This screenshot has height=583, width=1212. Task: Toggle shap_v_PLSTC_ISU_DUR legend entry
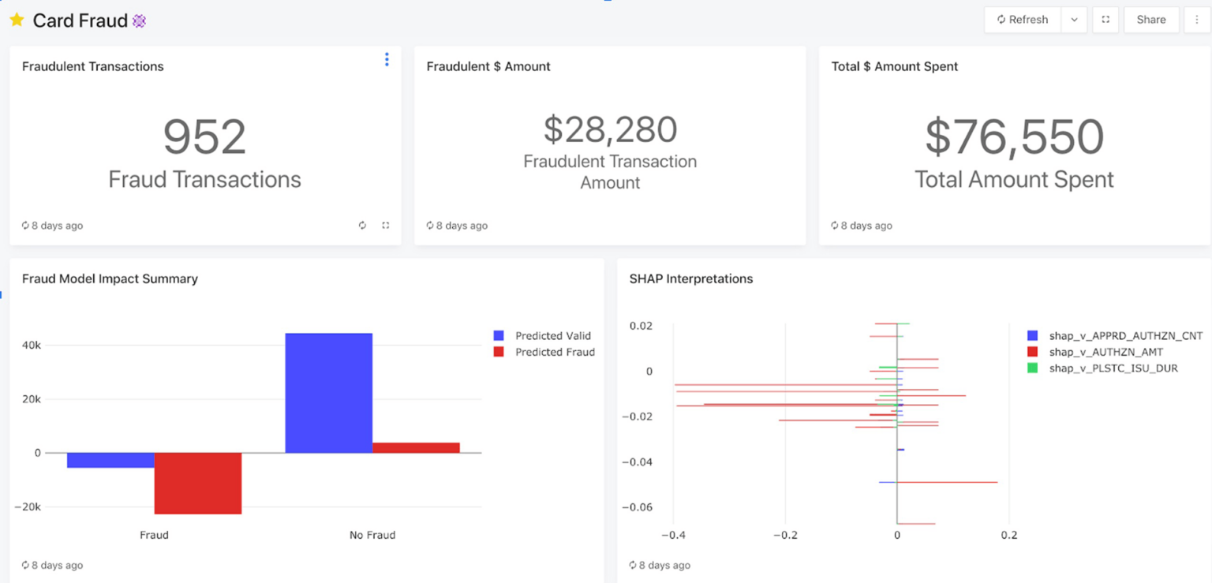click(1113, 368)
